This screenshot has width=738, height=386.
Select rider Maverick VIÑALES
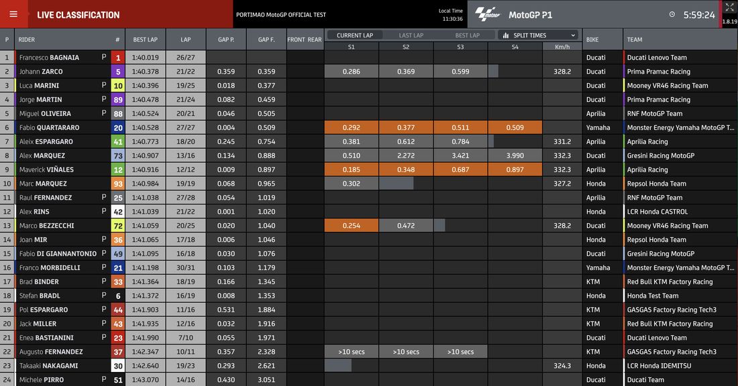click(46, 170)
